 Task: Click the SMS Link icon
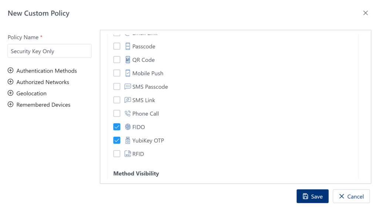click(128, 100)
